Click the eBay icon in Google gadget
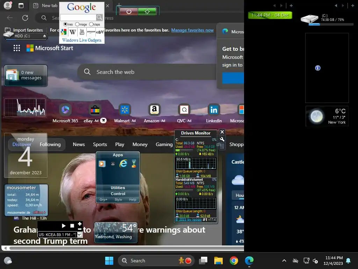The width and height of the screenshot is (358, 269). point(100,32)
